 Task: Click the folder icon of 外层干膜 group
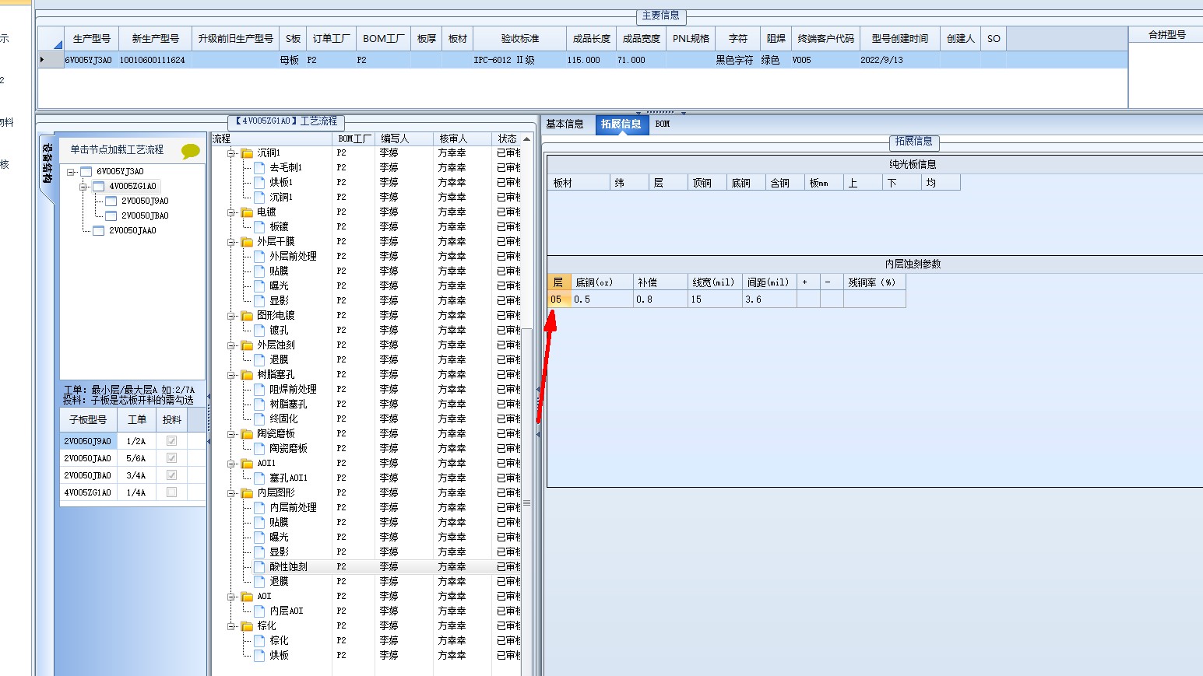247,242
